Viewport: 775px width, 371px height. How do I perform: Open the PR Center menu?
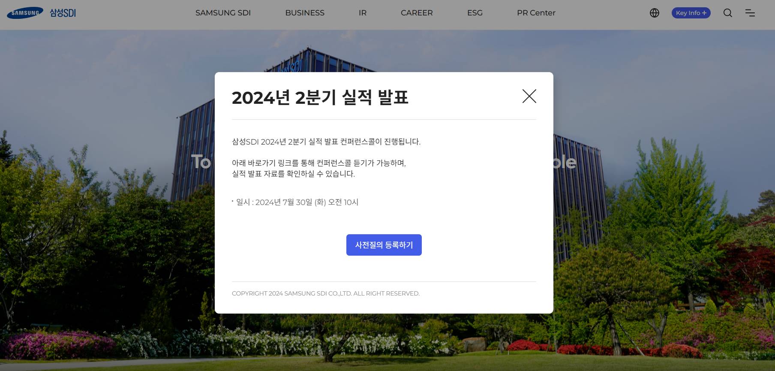(x=536, y=13)
